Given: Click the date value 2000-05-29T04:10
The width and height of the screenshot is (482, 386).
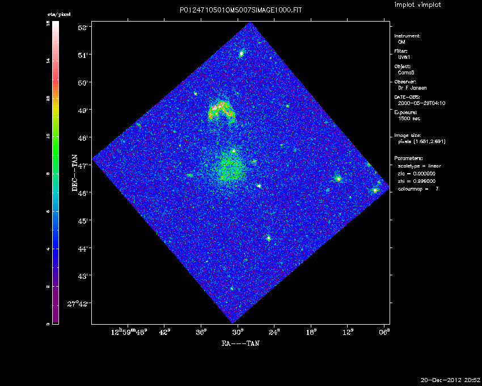Looking at the screenshot, I should pyautogui.click(x=421, y=103).
